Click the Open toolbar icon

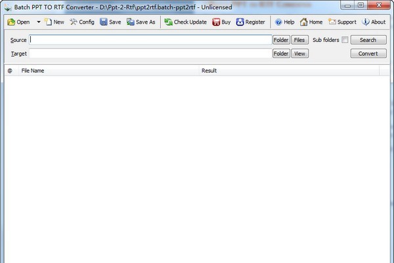pyautogui.click(x=18, y=22)
